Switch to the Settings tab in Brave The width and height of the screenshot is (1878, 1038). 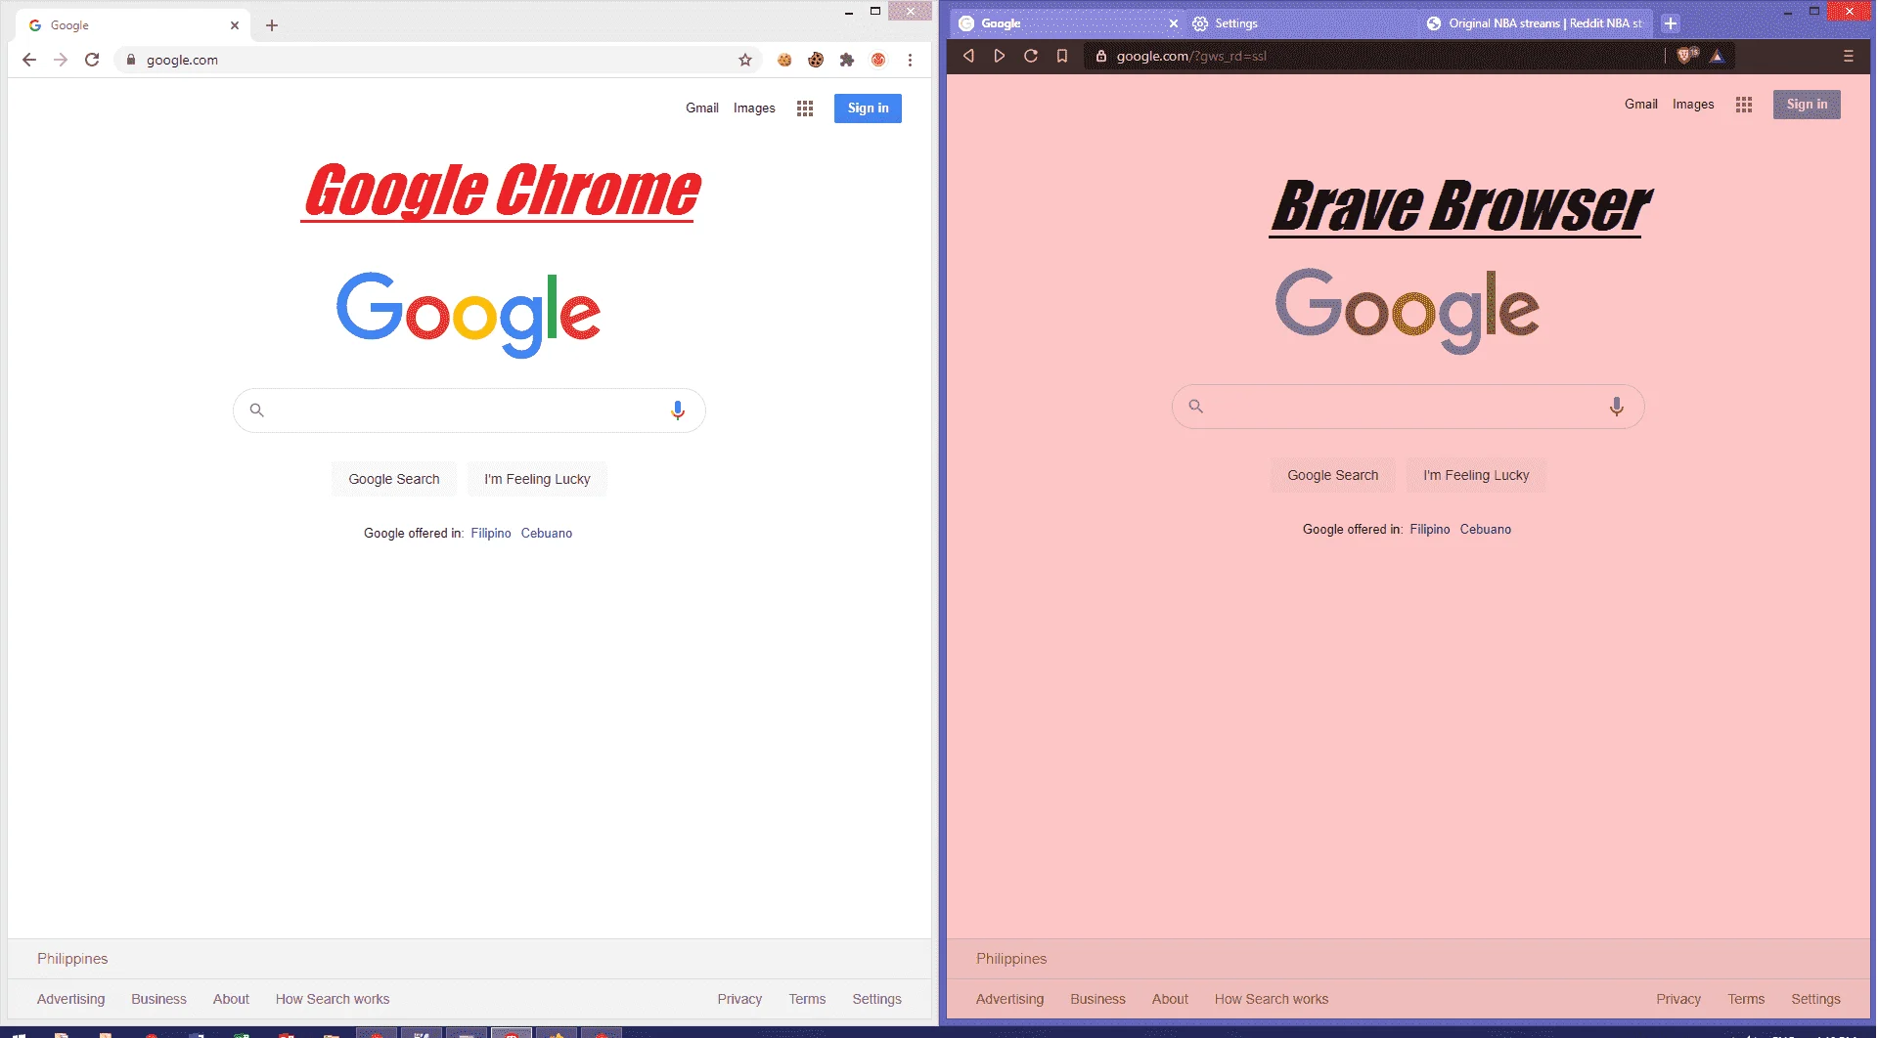pos(1301,23)
